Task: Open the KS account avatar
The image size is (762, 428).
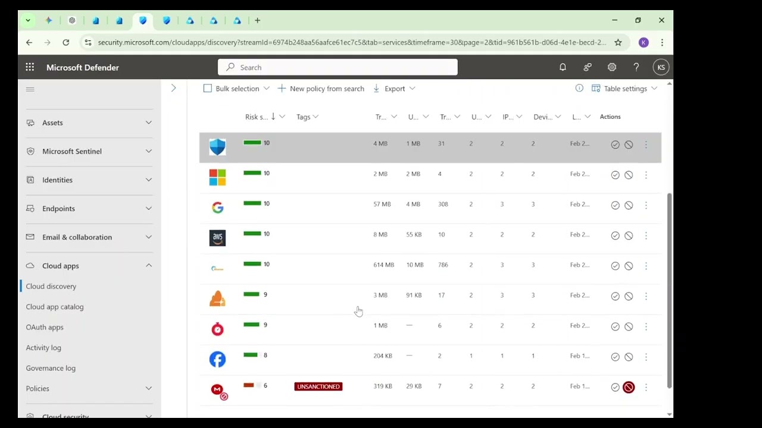Action: (x=660, y=67)
